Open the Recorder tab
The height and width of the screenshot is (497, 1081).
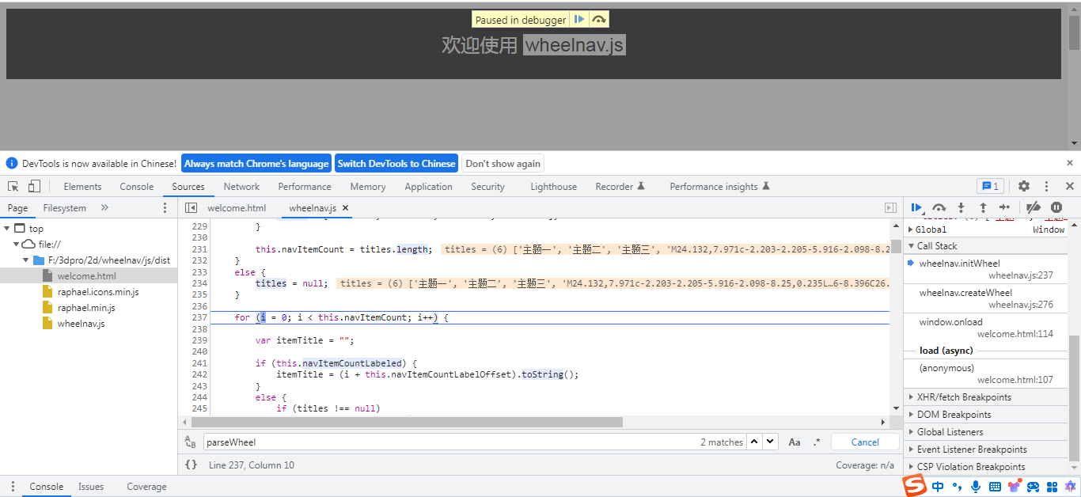coord(620,187)
